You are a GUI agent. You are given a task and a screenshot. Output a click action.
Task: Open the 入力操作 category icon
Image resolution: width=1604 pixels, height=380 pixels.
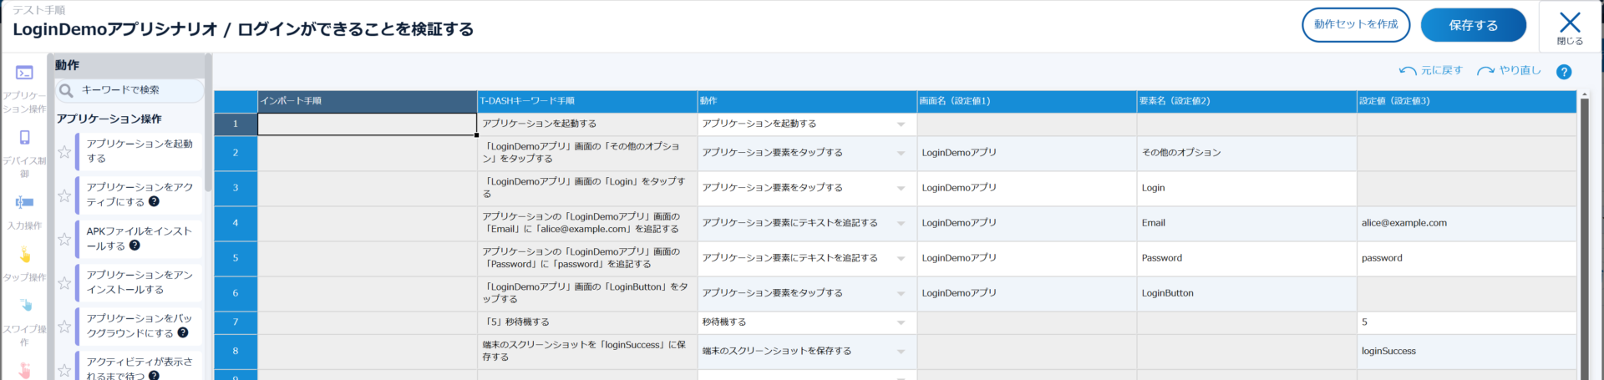pyautogui.click(x=24, y=203)
